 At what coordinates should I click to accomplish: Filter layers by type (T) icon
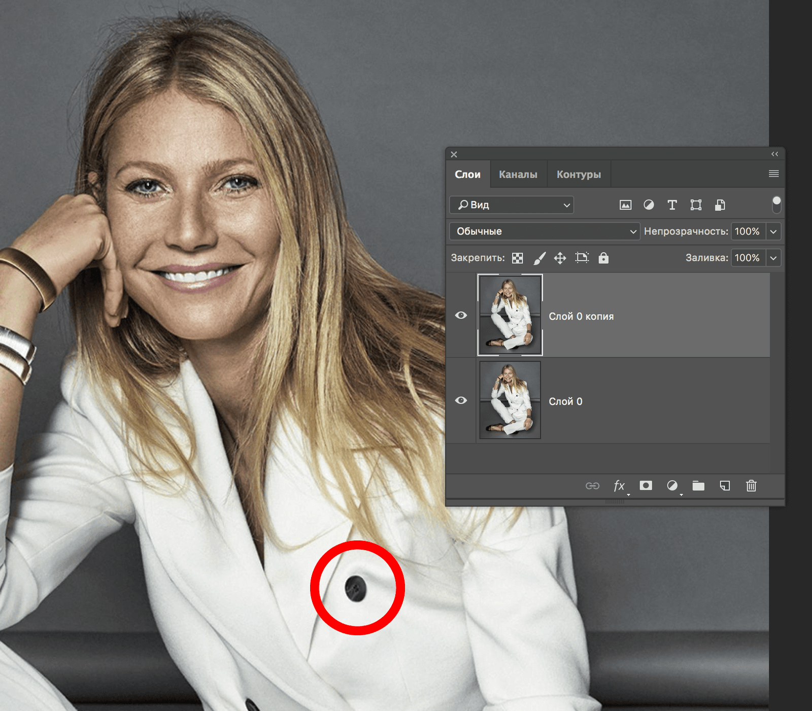tap(672, 205)
